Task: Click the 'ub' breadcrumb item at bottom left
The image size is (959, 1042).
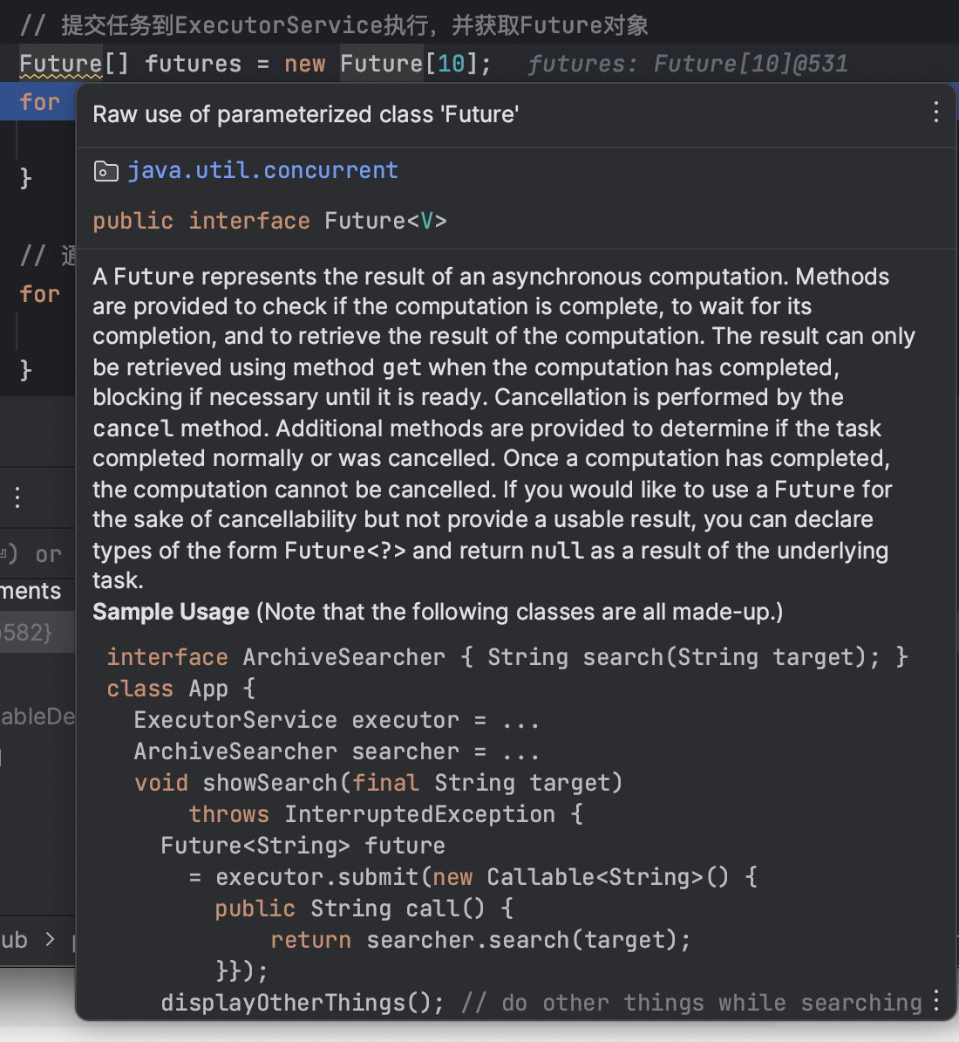Action: (14, 940)
